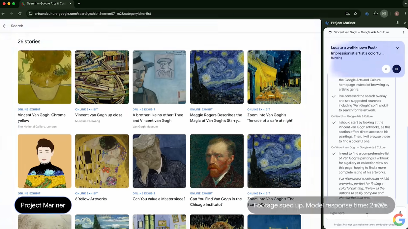Open 'Terrace of a café at night' exhibit
Screen dimensions: 408x229
pos(270,118)
